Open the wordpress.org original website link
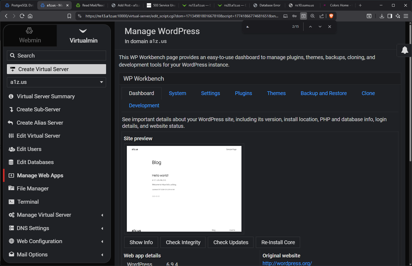 pyautogui.click(x=287, y=263)
